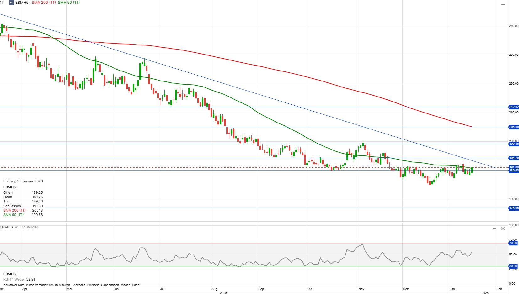Click the Nov label on time axis

tap(361, 289)
